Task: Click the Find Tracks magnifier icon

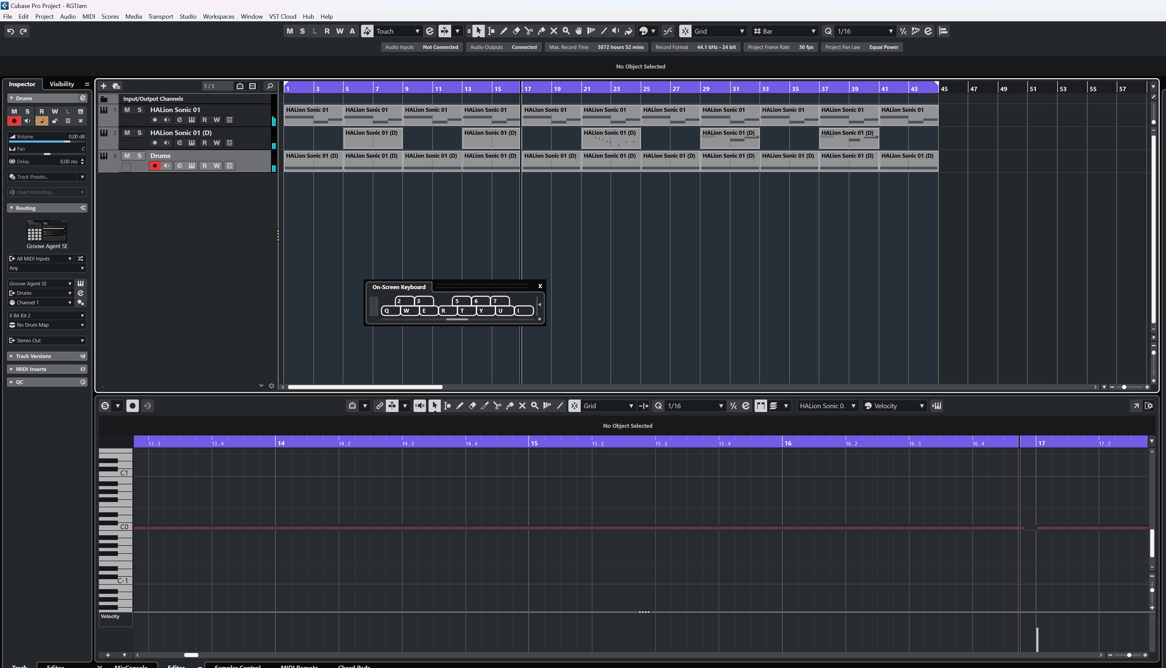Action: point(270,86)
